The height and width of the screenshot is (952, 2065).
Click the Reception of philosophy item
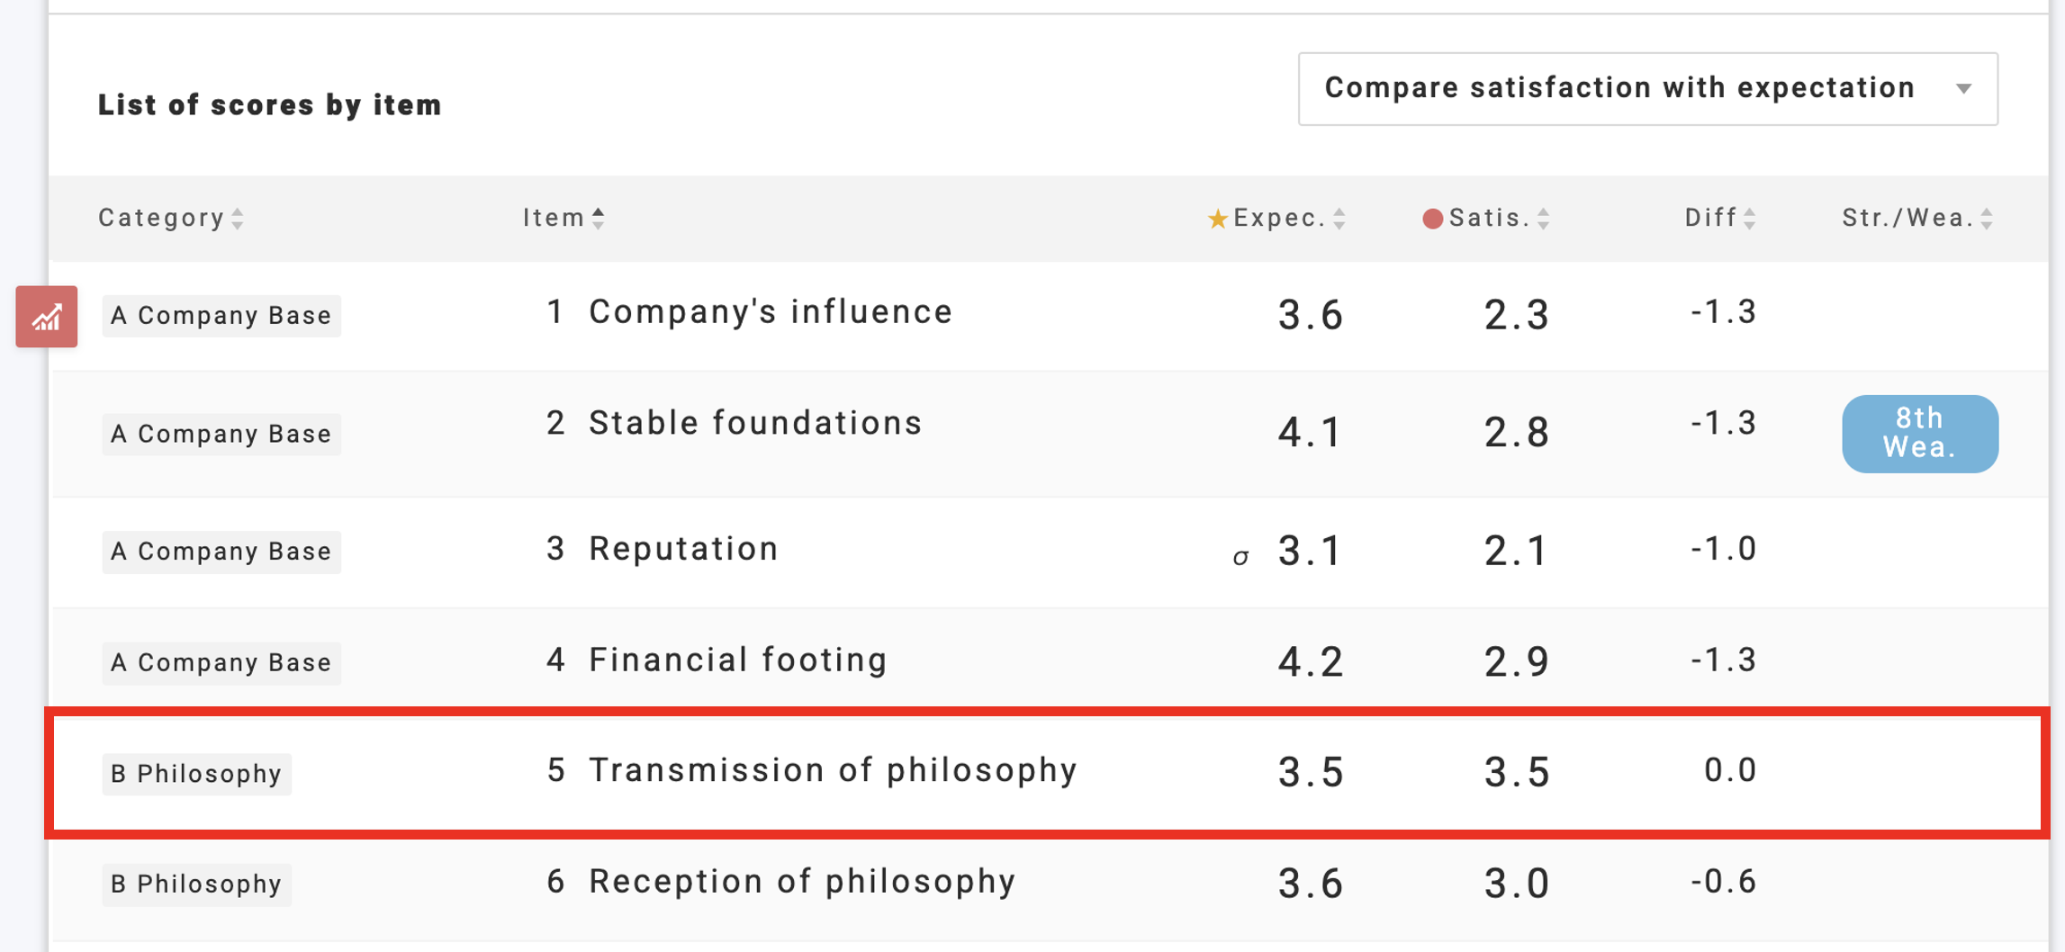click(802, 882)
